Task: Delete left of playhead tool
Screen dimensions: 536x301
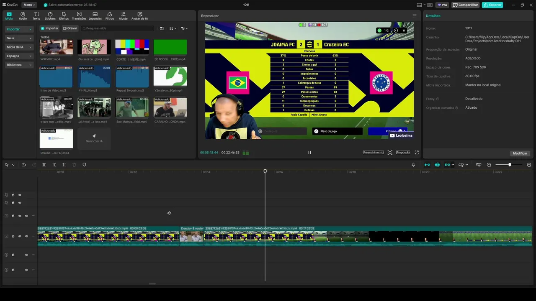Action: [54, 165]
